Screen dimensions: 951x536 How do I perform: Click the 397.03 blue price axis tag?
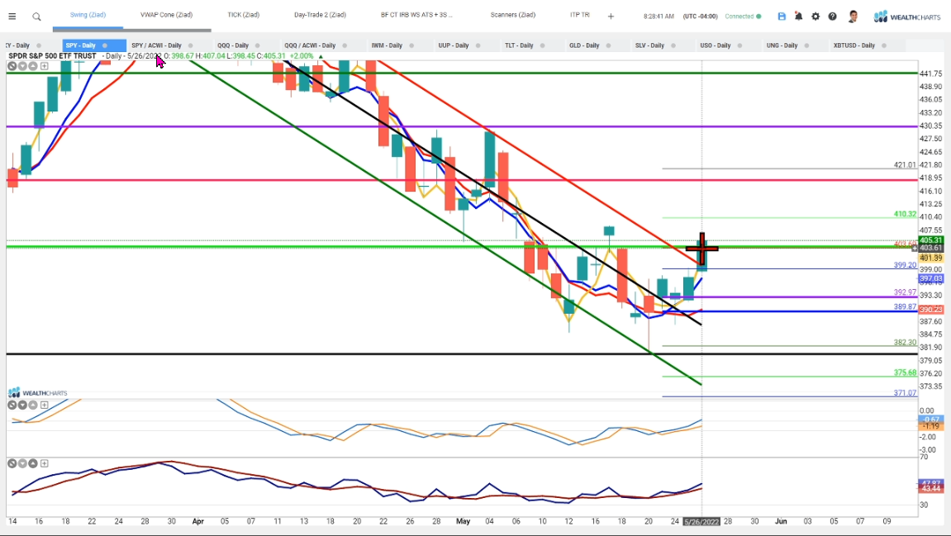tap(930, 279)
